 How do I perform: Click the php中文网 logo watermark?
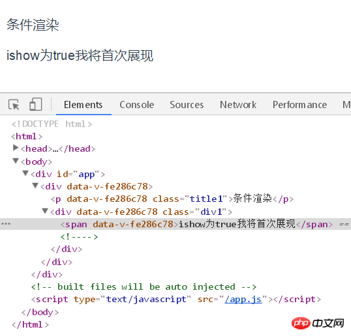318,323
